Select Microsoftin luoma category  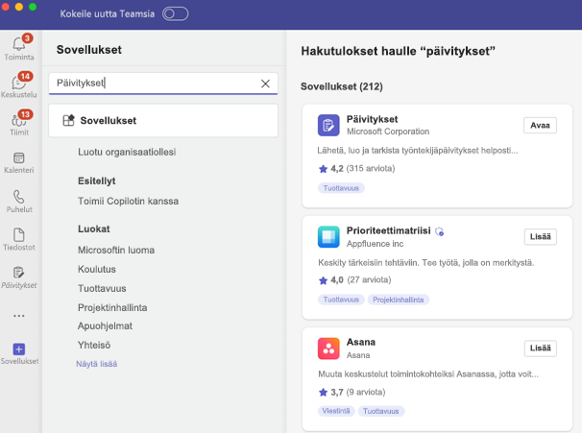(x=116, y=250)
